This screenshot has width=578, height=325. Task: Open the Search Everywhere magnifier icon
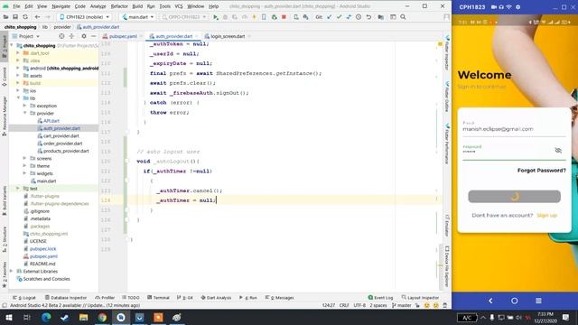(x=404, y=17)
